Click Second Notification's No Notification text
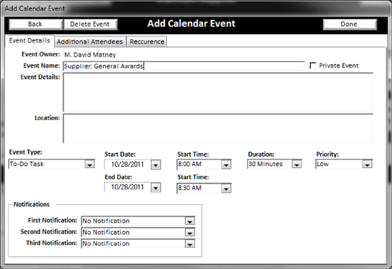This screenshot has height=269, width=392. pos(107,233)
